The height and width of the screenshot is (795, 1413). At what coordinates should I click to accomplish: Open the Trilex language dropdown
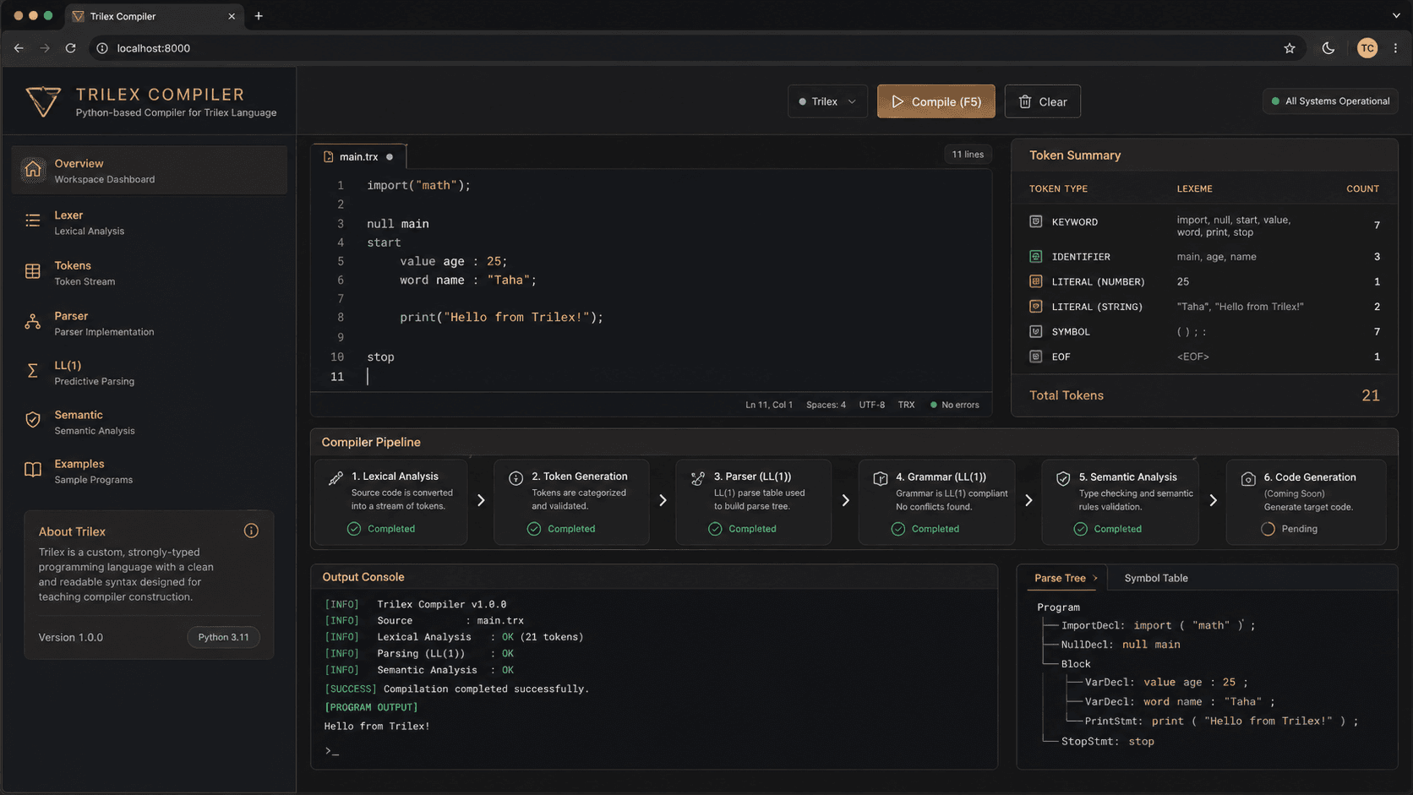[x=827, y=101]
